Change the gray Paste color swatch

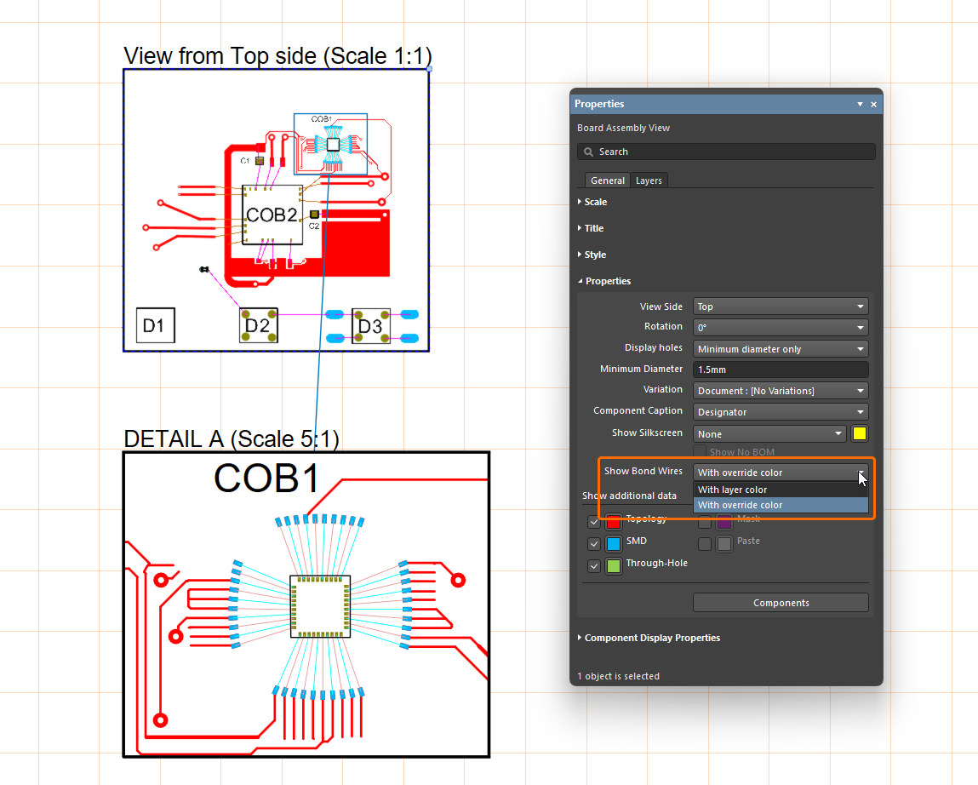pyautogui.click(x=724, y=543)
